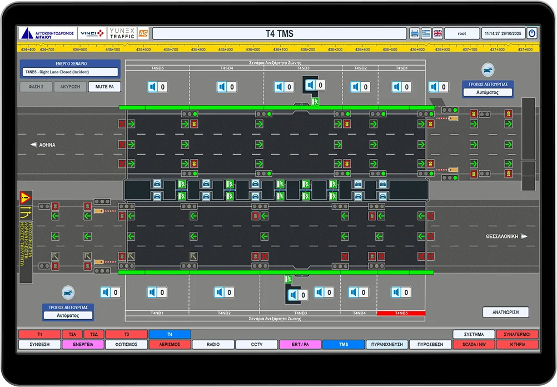Switch language using the Greek flag icon
The image size is (557, 387).
426,33
